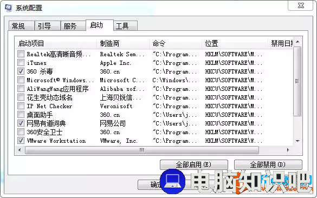Image resolution: width=317 pixels, height=198 pixels.
Task: Go to the 工具 tab
Action: pos(125,26)
